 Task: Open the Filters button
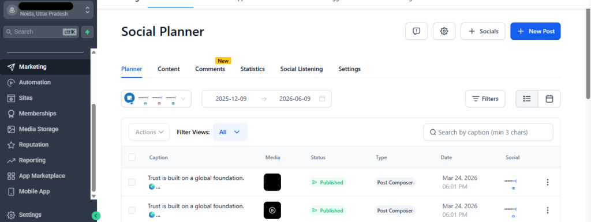click(x=485, y=99)
